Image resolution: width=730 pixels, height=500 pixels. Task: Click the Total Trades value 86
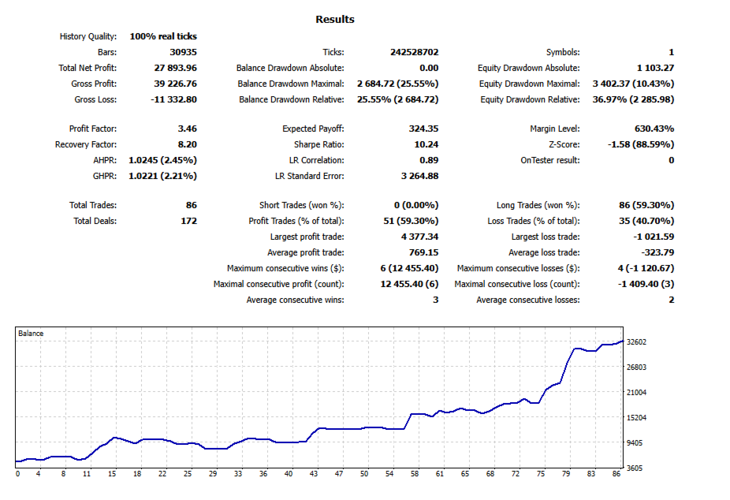tap(191, 205)
